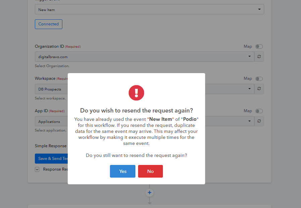Open the New Item trigger event dropdown
This screenshot has width=301, height=208.
point(149,9)
